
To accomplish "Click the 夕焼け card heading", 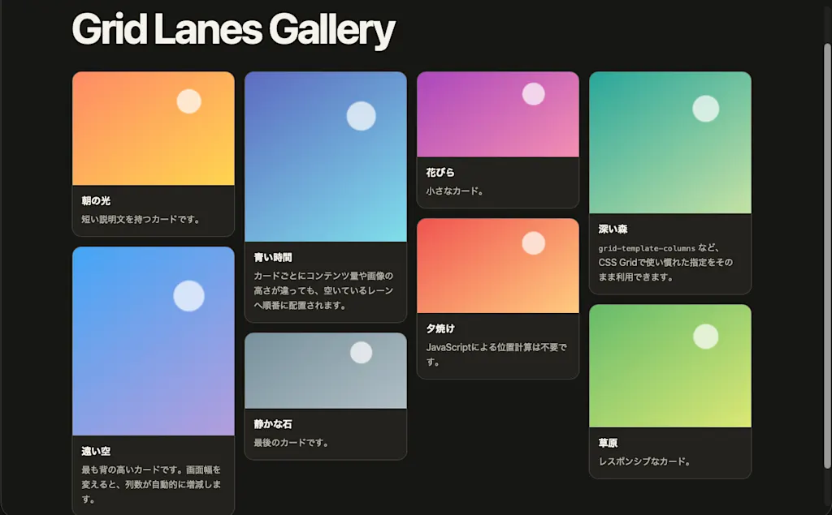I will (x=440, y=329).
